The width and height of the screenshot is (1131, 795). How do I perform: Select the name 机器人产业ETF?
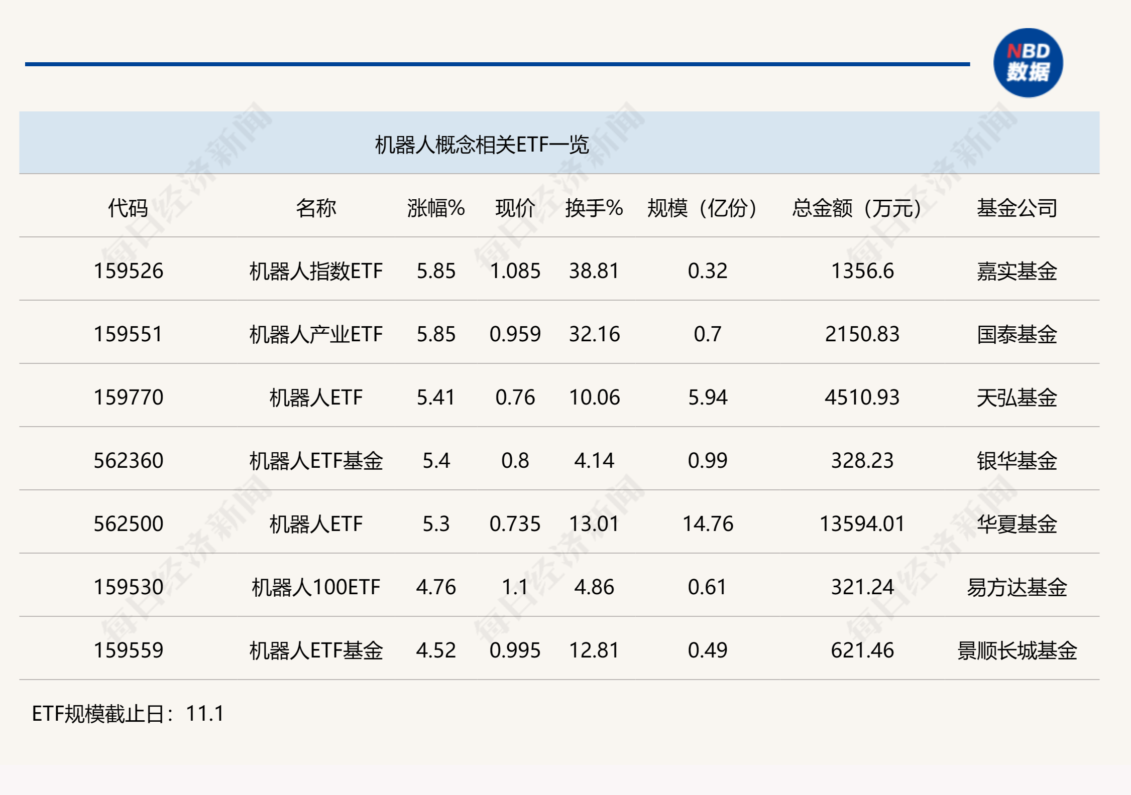(316, 334)
